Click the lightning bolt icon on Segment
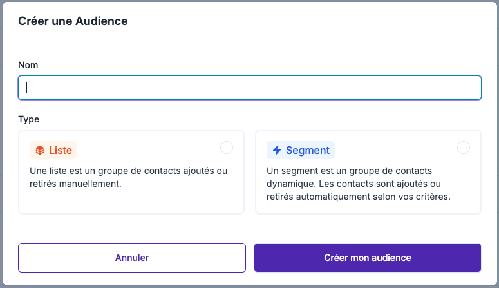Screen dimensions: 499x288 click(277, 151)
